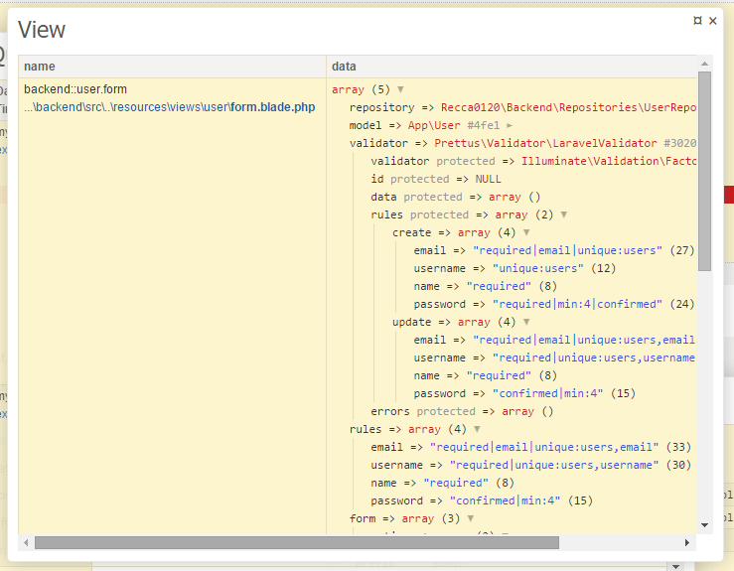Click the horizontal scrollbar right arrow
The image size is (734, 571).
[687, 543]
